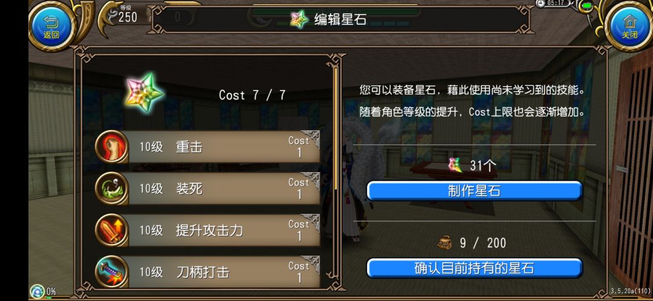Screen dimensions: 653x301
Task: Select the 刀柄打击 blade icon
Action: (112, 271)
